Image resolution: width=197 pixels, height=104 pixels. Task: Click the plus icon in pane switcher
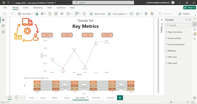point(194,39)
